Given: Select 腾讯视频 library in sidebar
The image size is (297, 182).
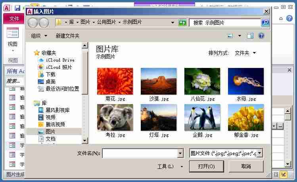Looking at the screenshot, I should click(51, 124).
